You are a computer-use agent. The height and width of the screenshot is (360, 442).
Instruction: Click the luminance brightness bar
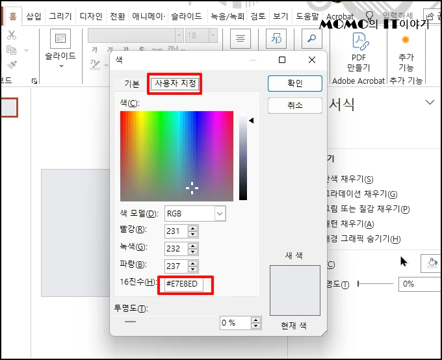(243, 157)
